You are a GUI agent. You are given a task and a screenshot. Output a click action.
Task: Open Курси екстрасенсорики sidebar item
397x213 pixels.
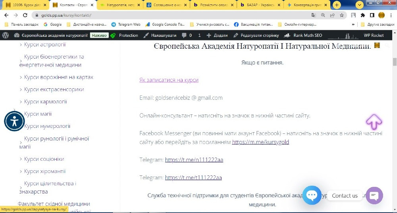click(x=54, y=89)
